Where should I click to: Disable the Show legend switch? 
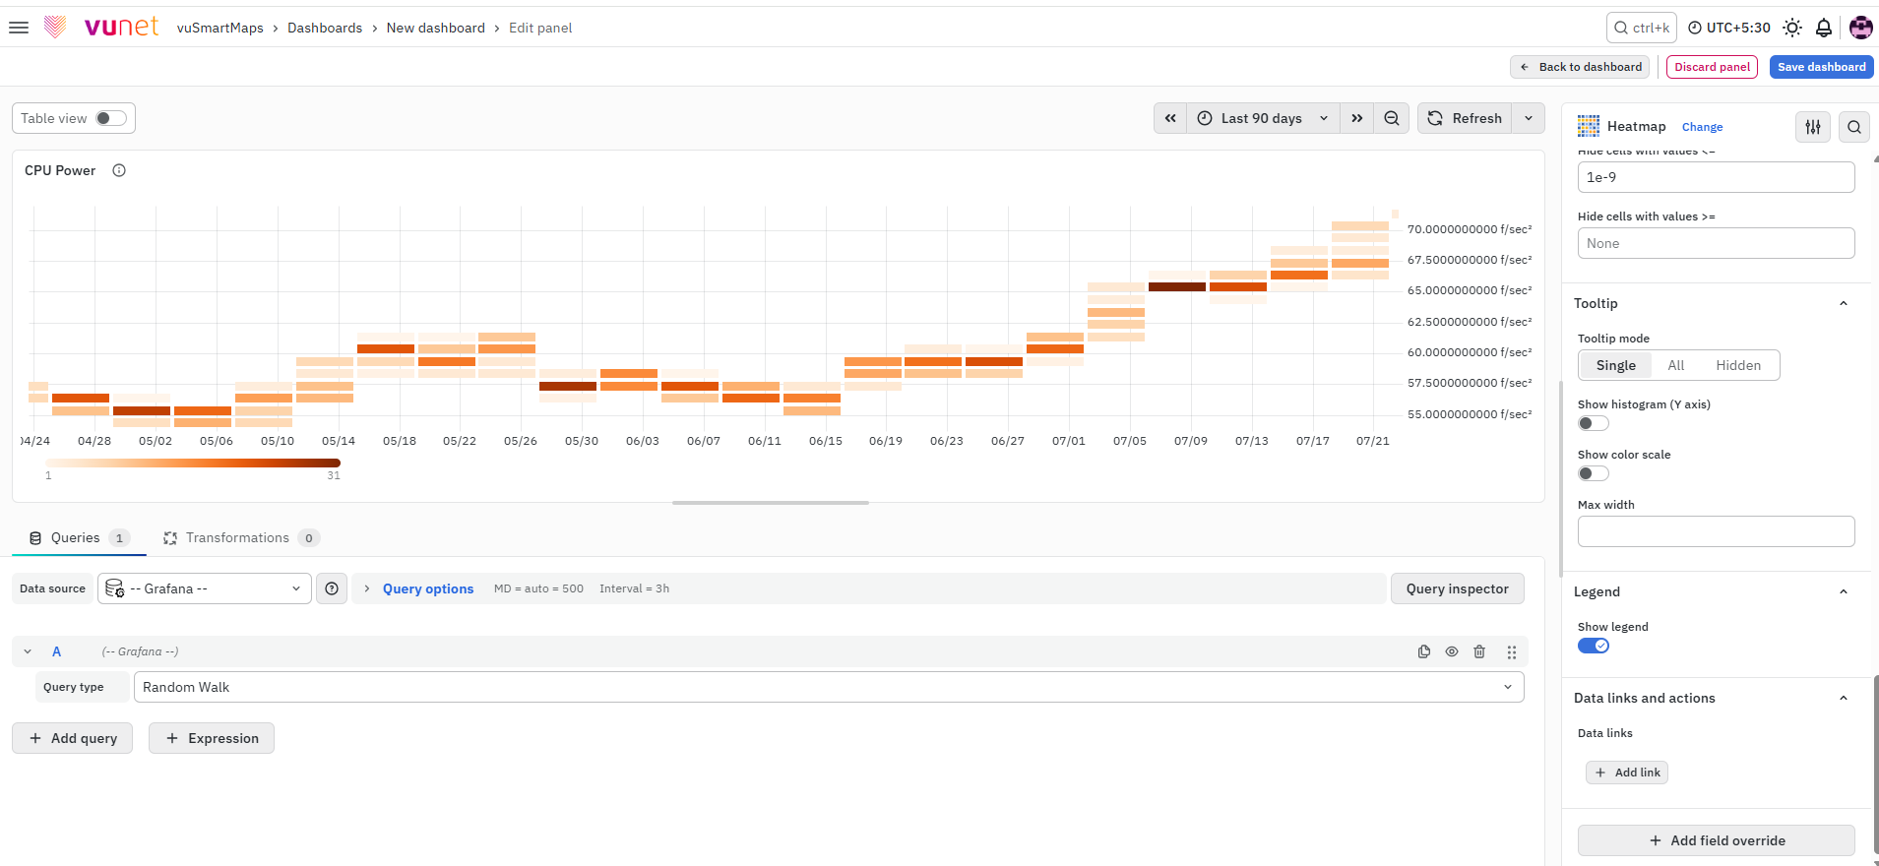click(x=1594, y=646)
